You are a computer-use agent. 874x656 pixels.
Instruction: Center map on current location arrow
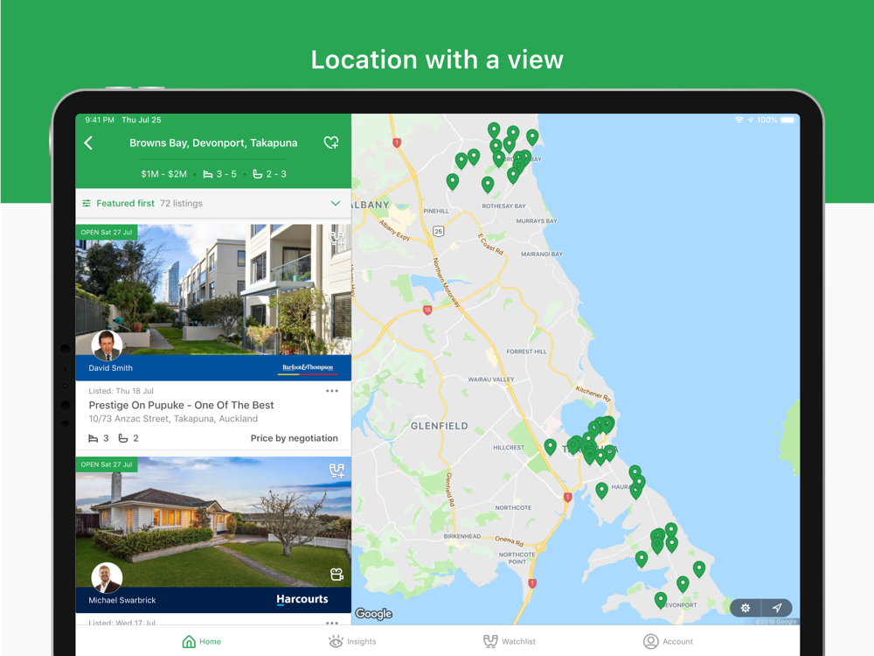point(777,608)
